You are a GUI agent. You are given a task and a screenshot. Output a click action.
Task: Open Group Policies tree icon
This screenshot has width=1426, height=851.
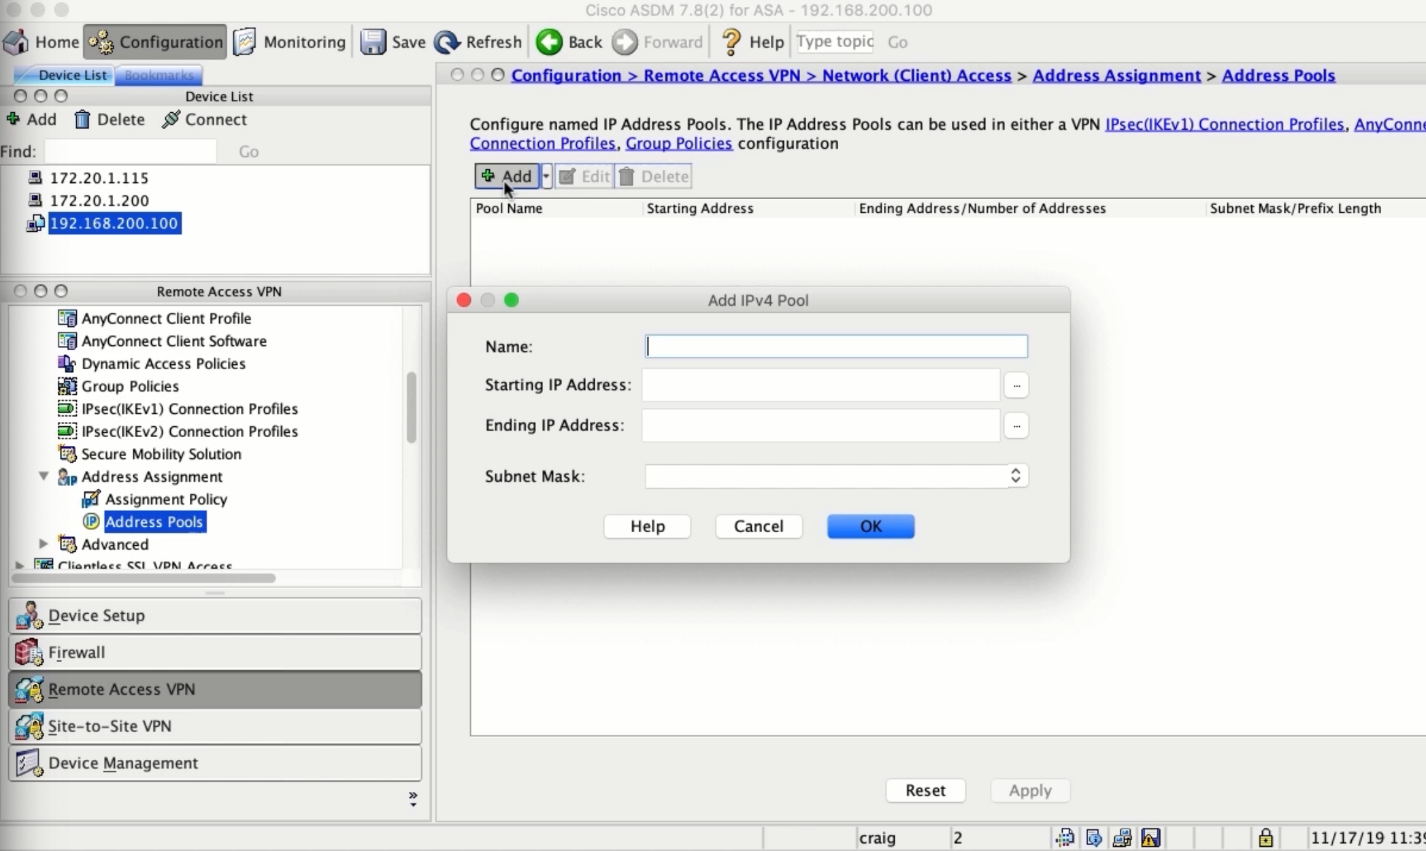pos(67,386)
